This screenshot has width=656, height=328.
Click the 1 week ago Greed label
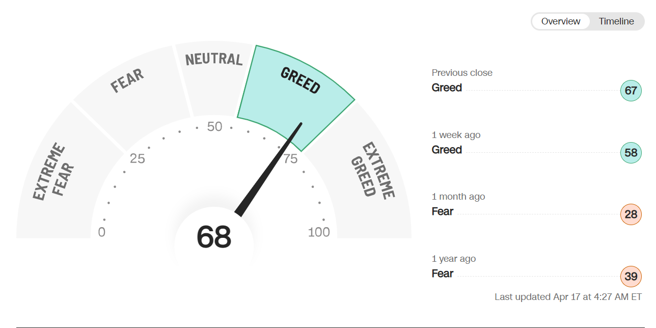click(447, 150)
